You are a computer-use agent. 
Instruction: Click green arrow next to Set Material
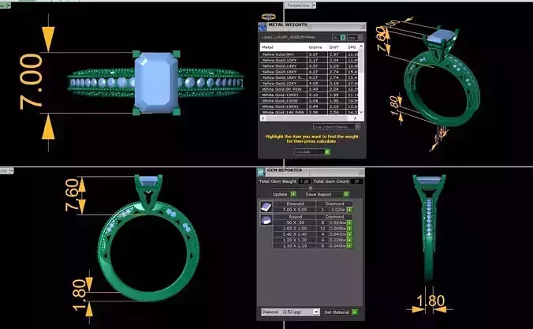coord(355,312)
